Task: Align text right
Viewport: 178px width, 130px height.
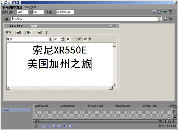Action: pyautogui.click(x=90, y=39)
